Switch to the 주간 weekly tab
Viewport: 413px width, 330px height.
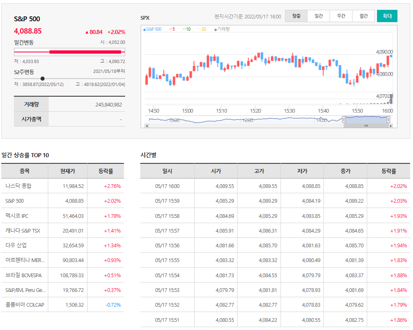[341, 16]
